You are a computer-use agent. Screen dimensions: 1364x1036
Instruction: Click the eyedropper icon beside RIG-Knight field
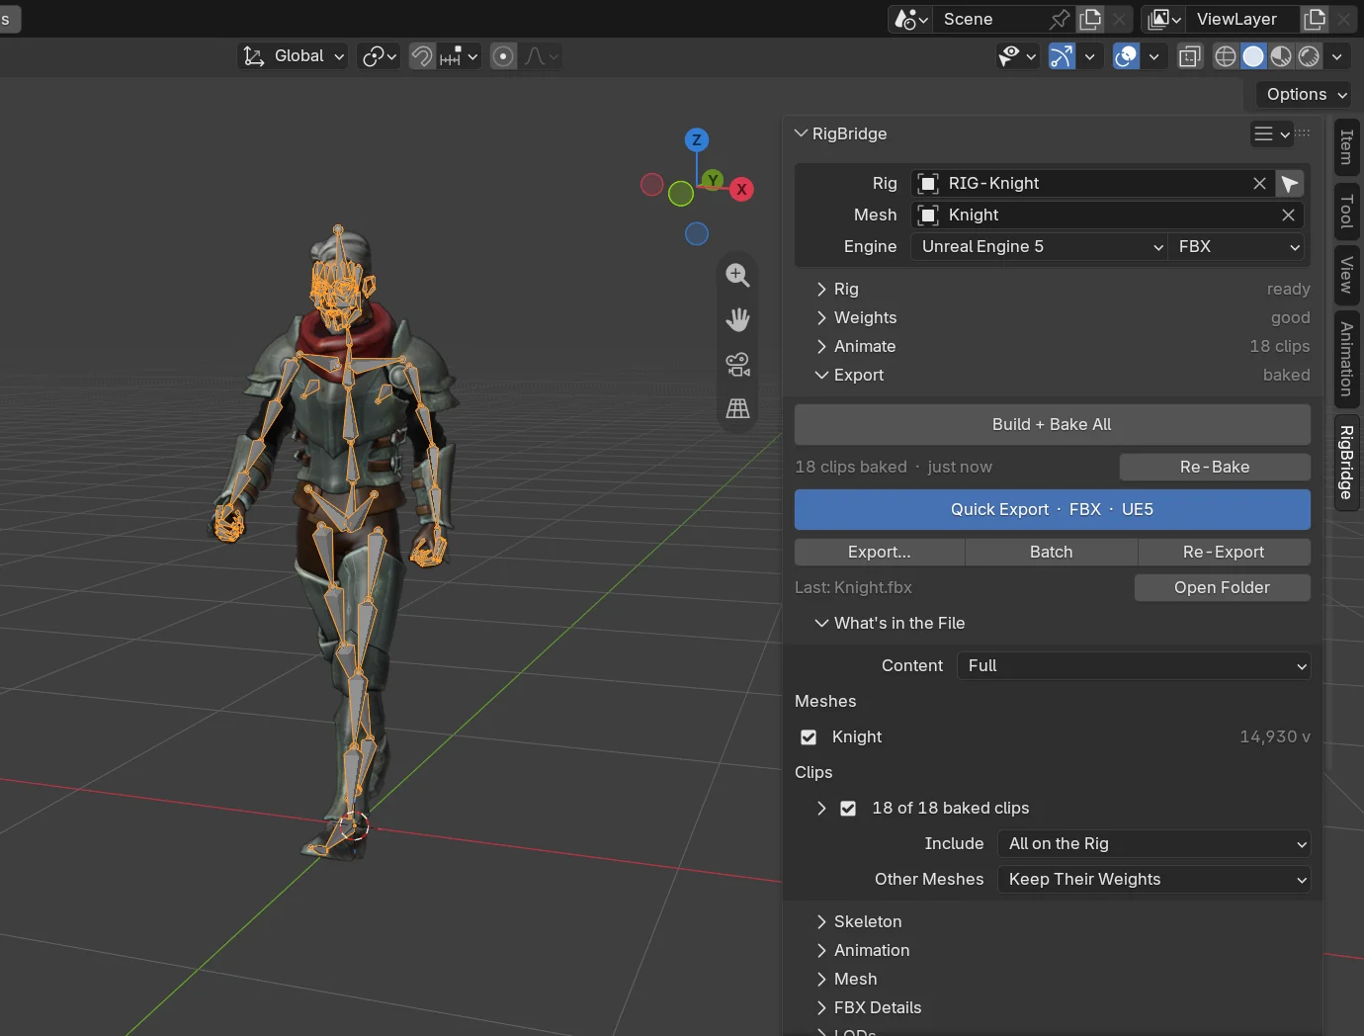coord(1290,184)
